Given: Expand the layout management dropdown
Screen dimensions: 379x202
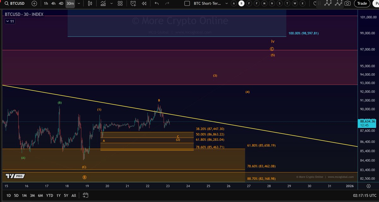Looking at the screenshot, I should click(x=226, y=3).
